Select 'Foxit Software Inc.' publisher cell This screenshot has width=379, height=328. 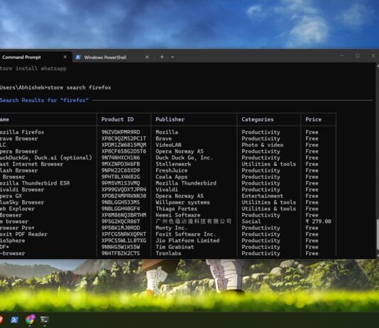[x=186, y=234]
